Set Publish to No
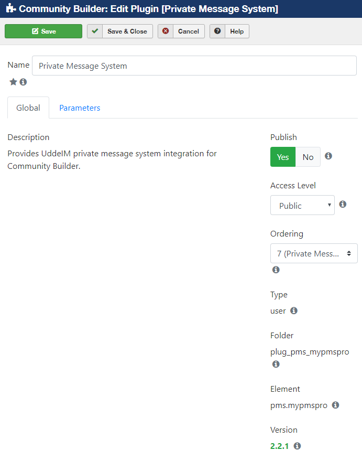 coord(308,157)
